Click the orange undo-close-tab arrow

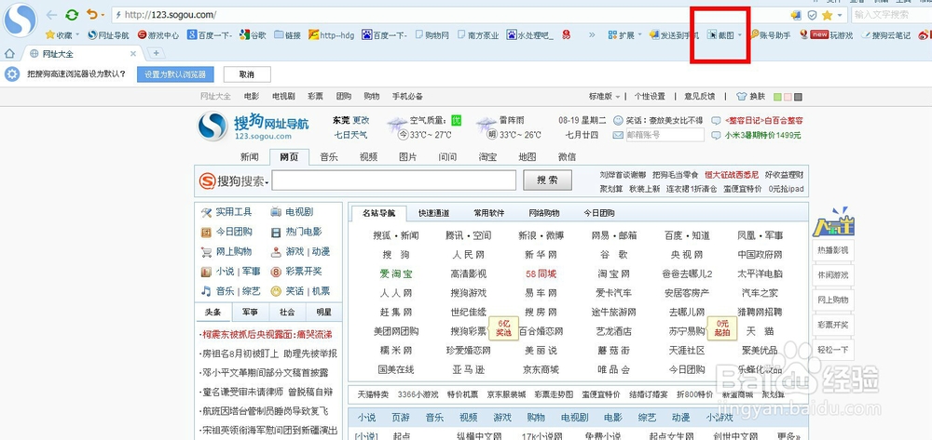91,14
